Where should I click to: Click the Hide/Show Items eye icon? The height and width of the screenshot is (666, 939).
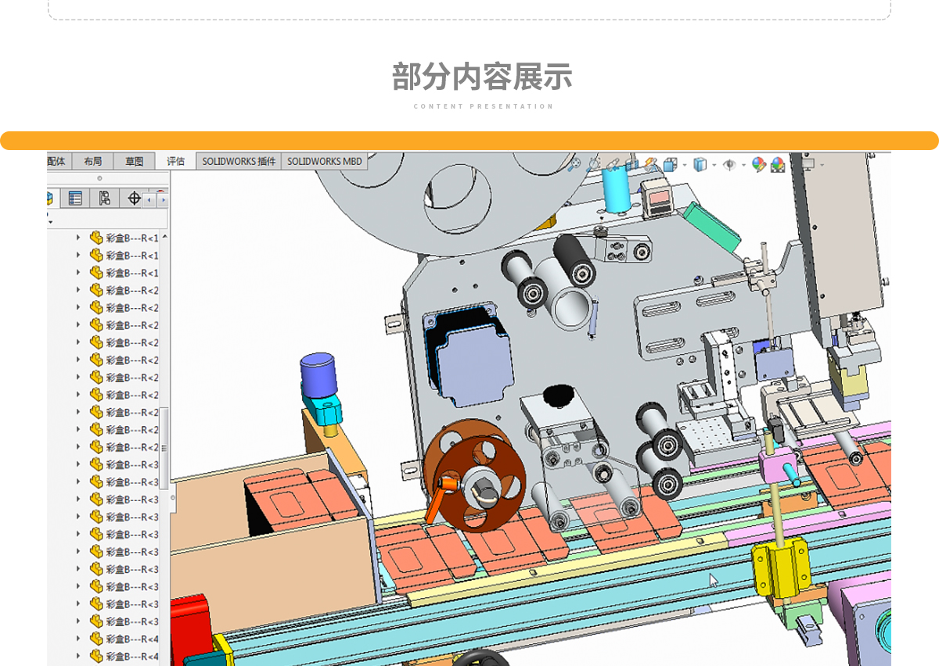[729, 165]
